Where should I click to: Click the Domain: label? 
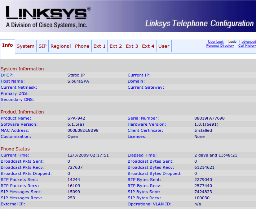click(136, 81)
